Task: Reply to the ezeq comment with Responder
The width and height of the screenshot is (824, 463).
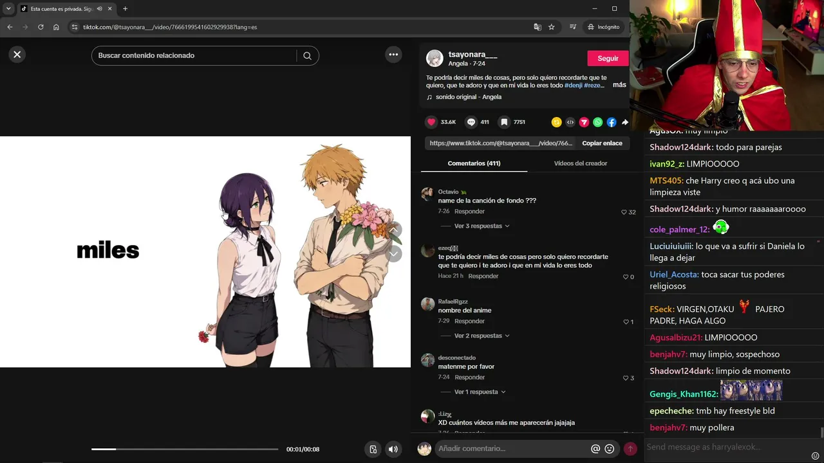Action: pyautogui.click(x=483, y=277)
